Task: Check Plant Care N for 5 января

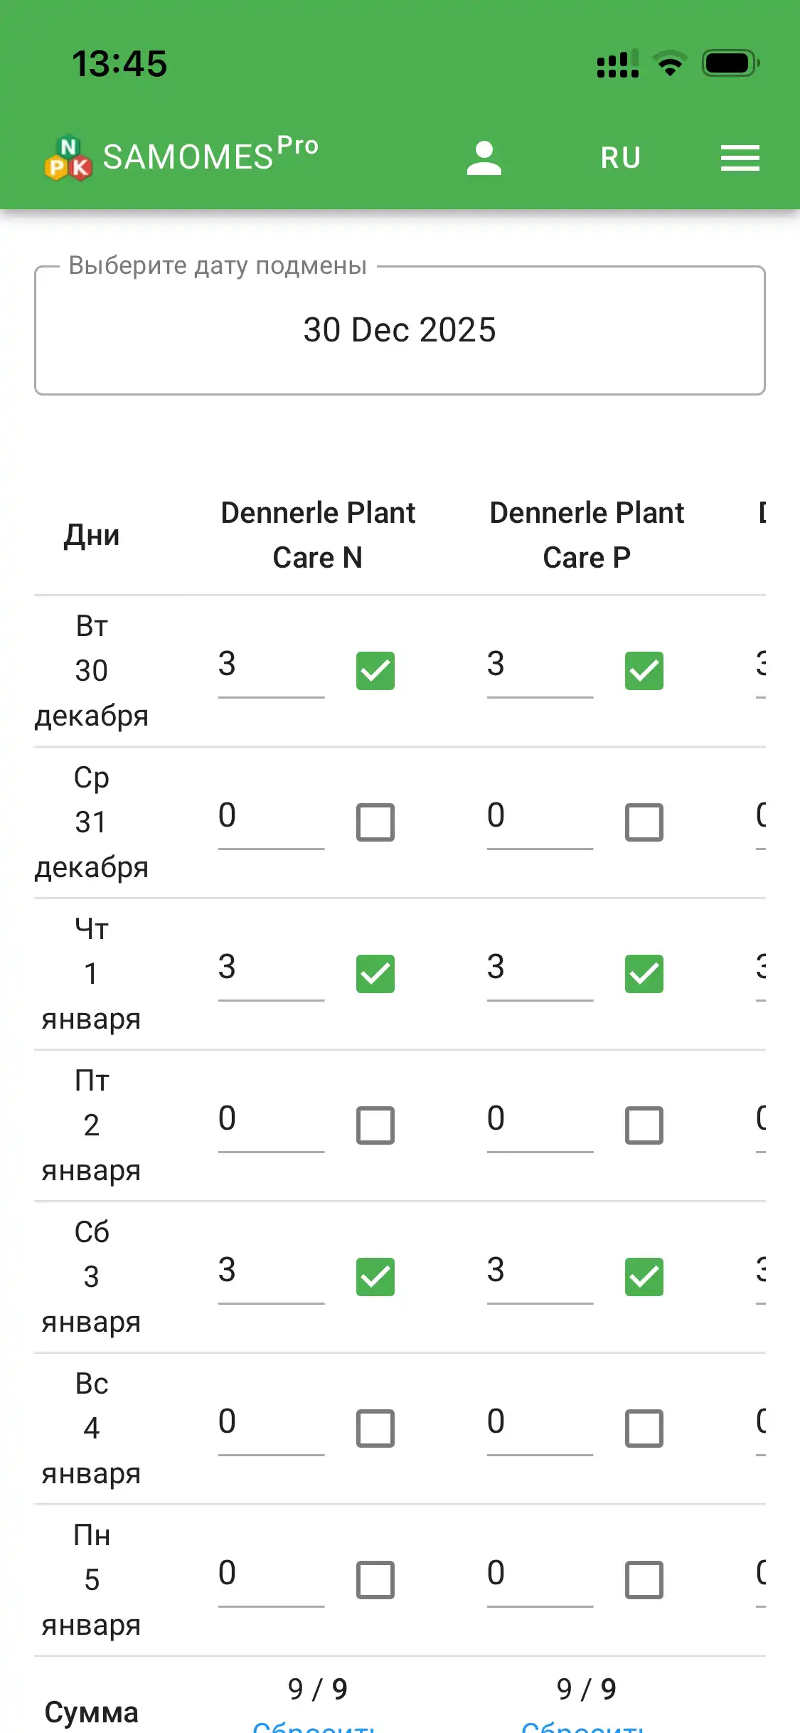Action: pyautogui.click(x=375, y=1580)
